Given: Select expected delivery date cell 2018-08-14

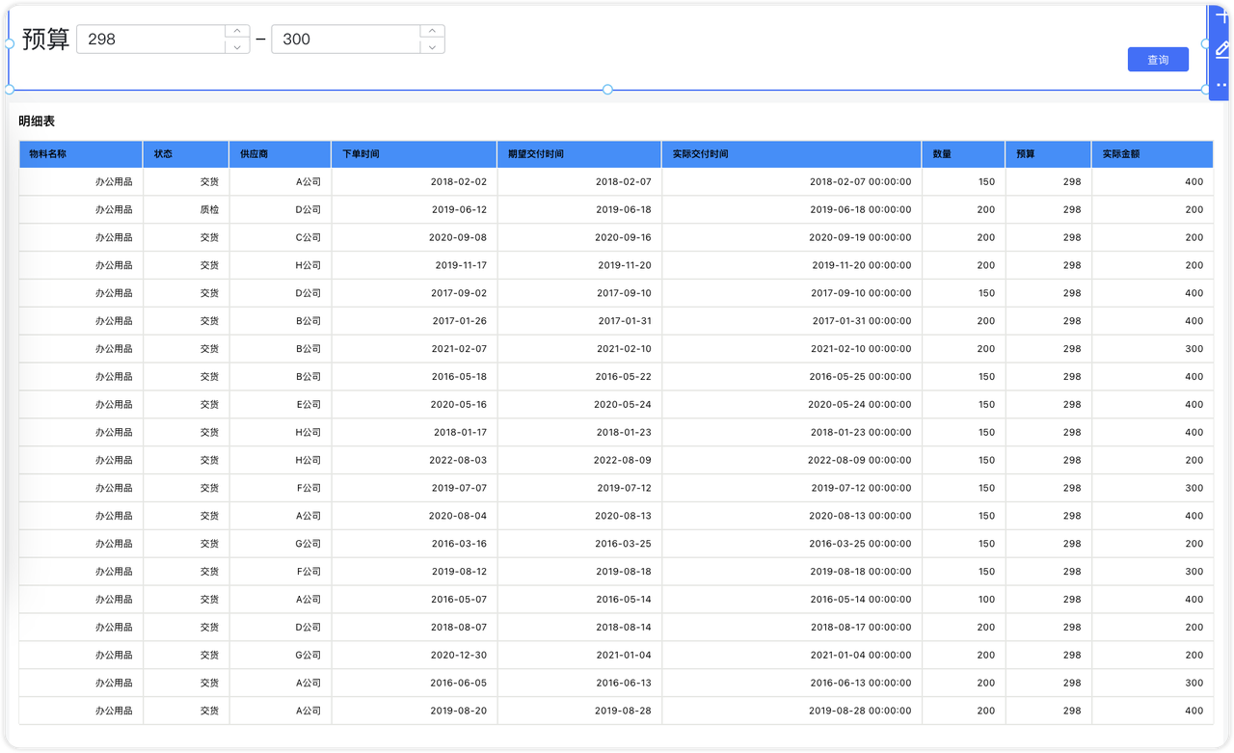Looking at the screenshot, I should [x=579, y=628].
